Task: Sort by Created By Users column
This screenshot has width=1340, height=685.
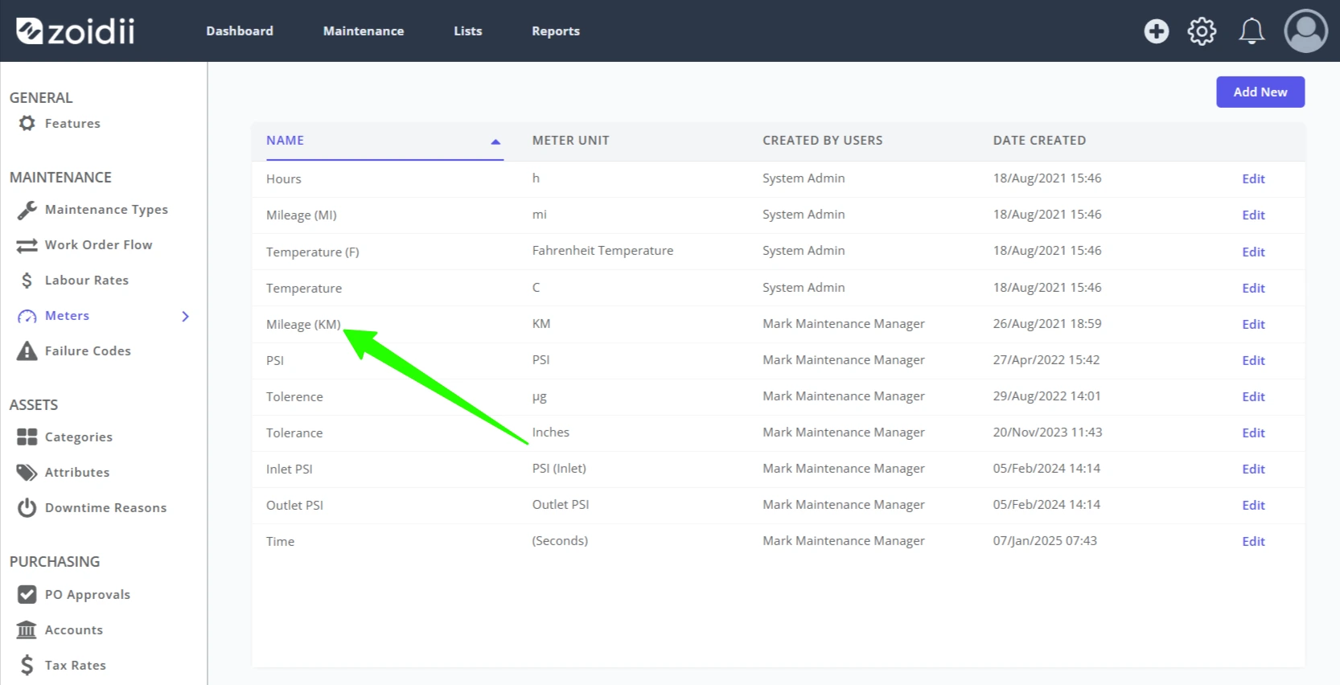Action: click(x=822, y=141)
